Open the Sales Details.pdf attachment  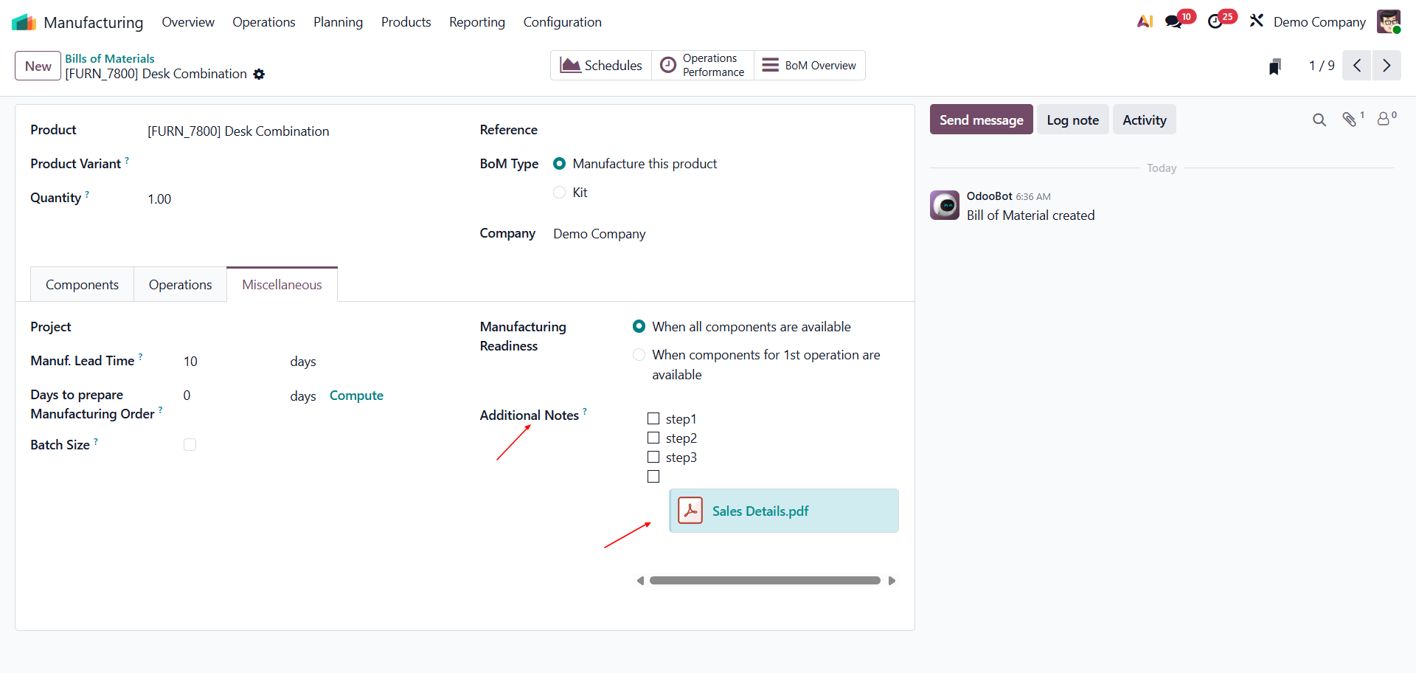[x=760, y=511]
